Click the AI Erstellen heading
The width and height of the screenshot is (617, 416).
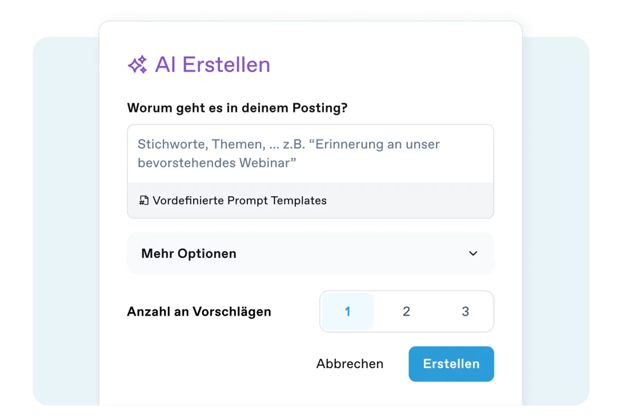pos(213,65)
